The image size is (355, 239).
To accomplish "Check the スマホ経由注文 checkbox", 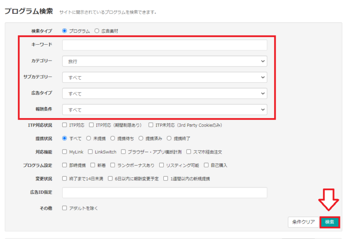I will tap(189, 151).
